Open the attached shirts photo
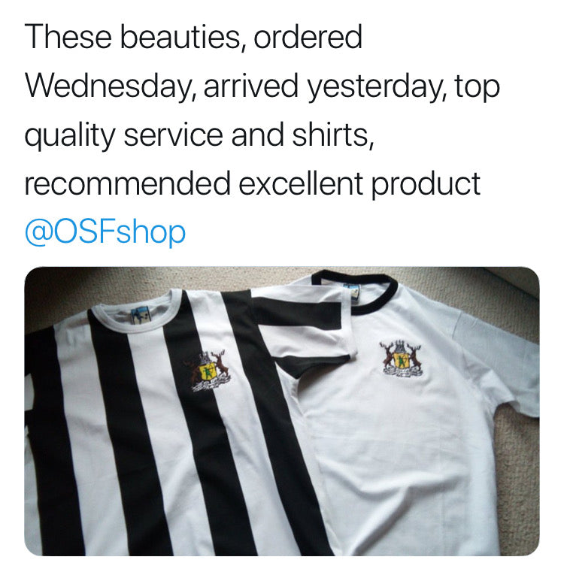 [282, 411]
